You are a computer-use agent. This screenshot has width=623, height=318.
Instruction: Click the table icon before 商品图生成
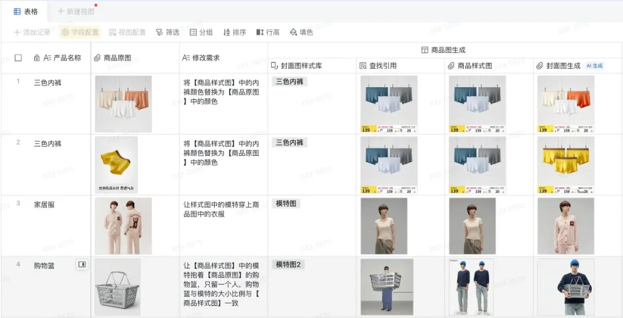(425, 50)
